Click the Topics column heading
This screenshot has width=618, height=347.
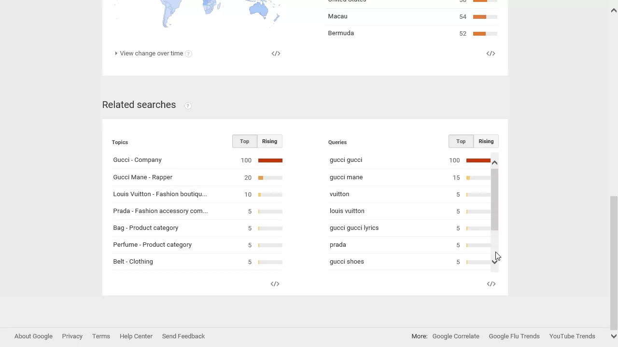120,142
